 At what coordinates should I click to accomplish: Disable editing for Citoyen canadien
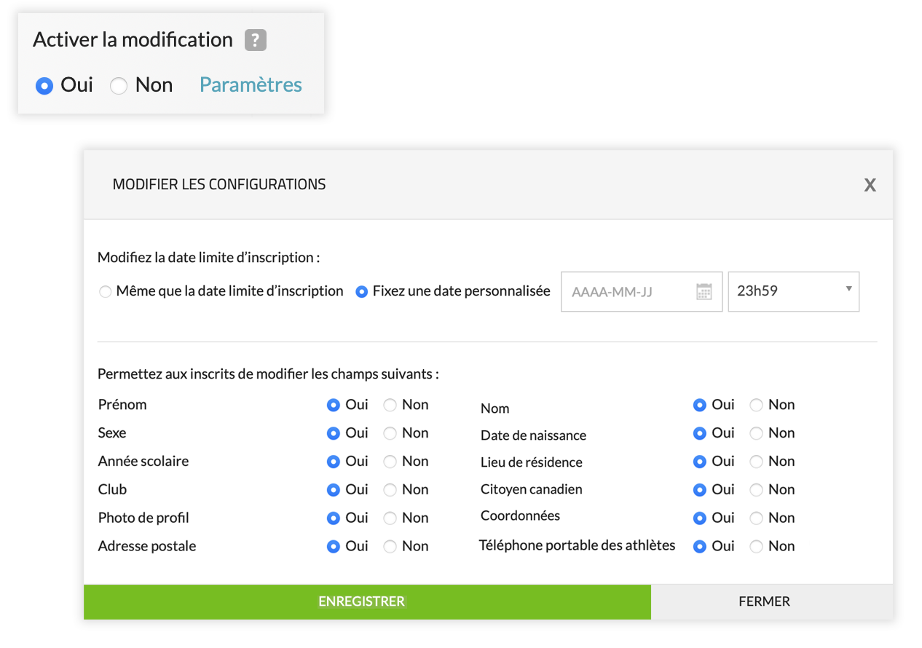tap(757, 490)
